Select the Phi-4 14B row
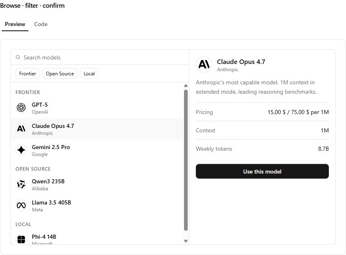The image size is (346, 255). (x=97, y=237)
